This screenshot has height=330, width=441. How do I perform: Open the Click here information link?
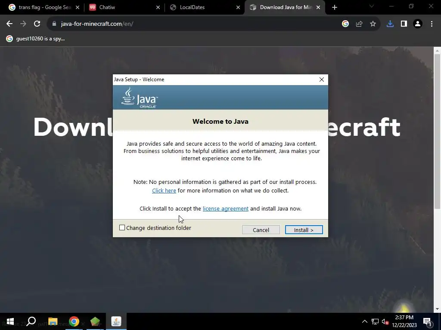tap(164, 190)
